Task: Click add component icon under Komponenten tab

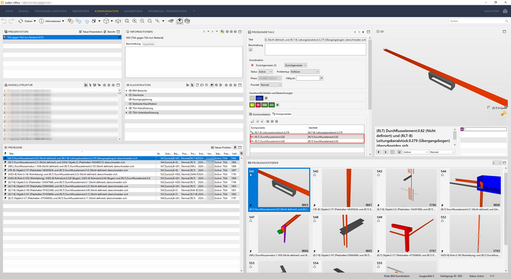Action: (x=252, y=121)
